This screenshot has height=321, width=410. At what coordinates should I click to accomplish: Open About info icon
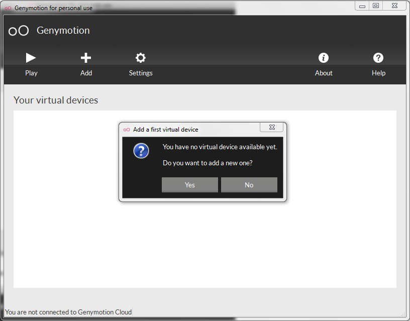coord(324,58)
